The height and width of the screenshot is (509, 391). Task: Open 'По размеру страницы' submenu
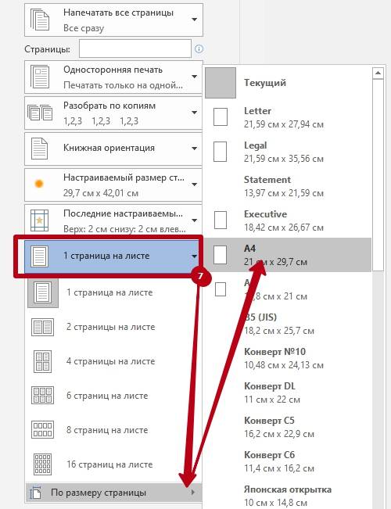point(113,493)
